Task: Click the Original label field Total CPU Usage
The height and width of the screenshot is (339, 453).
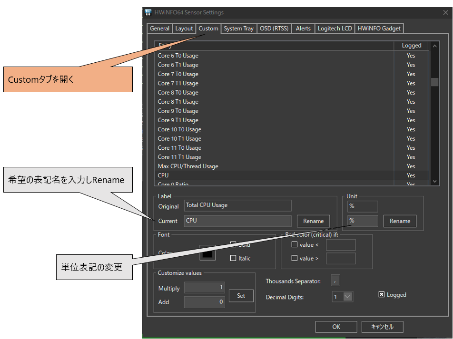Action: [x=237, y=205]
